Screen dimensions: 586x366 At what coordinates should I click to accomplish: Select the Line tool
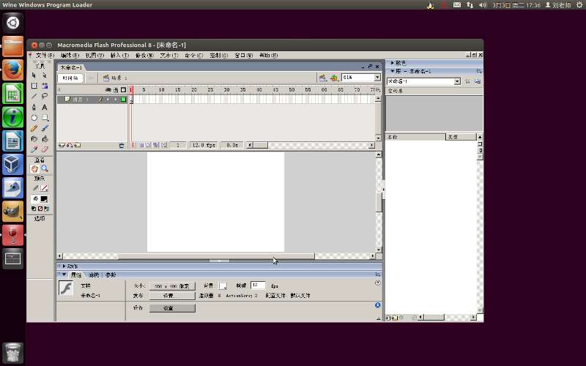tap(34, 97)
